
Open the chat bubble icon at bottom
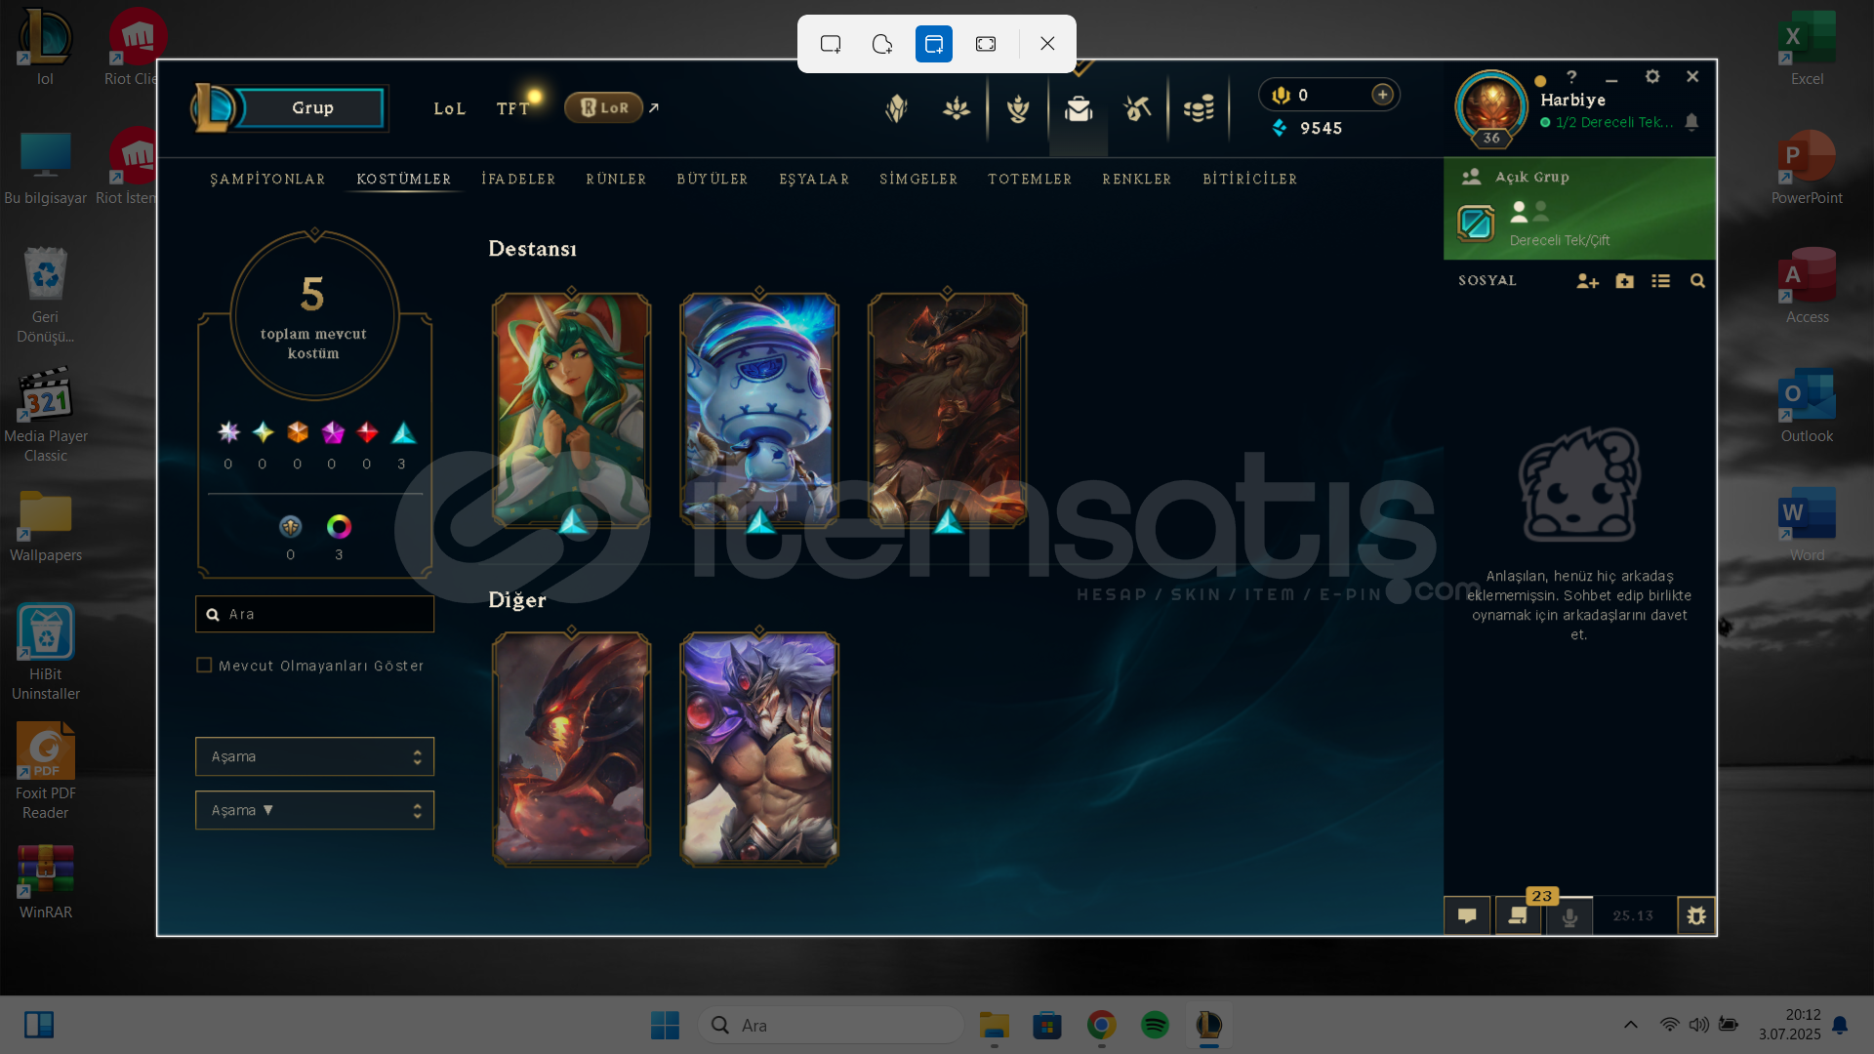click(1467, 915)
